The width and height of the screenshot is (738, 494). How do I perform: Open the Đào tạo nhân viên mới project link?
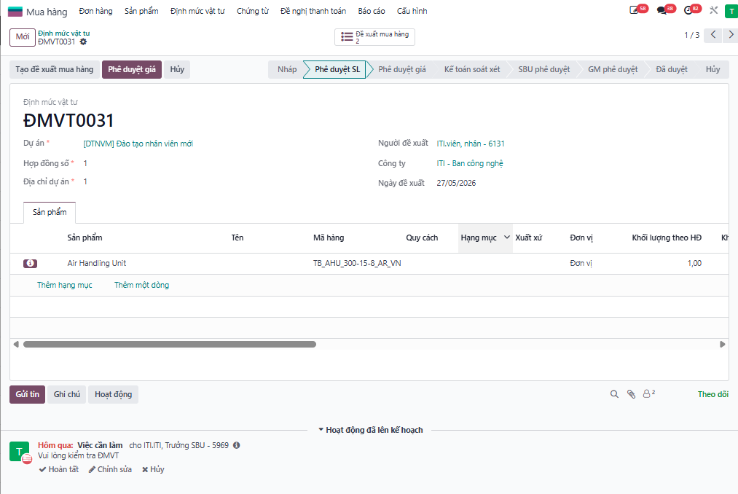(x=138, y=144)
